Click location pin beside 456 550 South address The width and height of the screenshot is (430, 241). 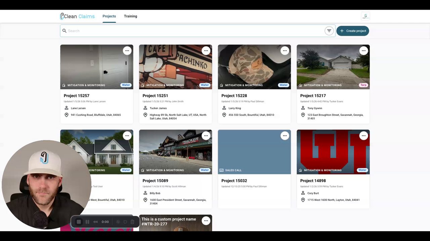[224, 115]
